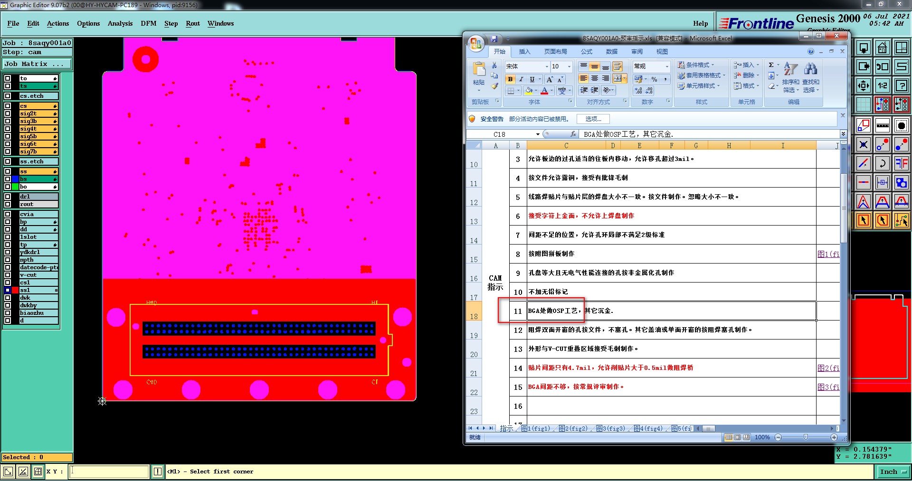Toggle visibility box of layer 'v-cut'
The image size is (912, 481).
pos(8,275)
